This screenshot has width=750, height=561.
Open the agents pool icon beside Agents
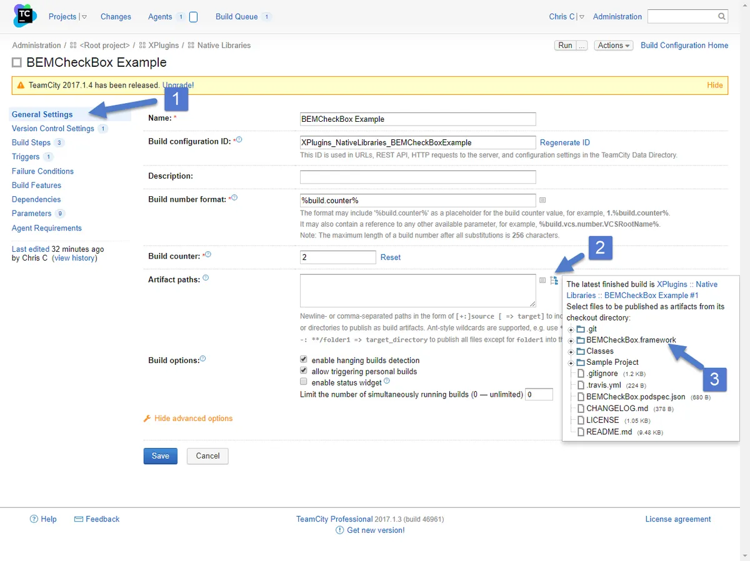[193, 17]
